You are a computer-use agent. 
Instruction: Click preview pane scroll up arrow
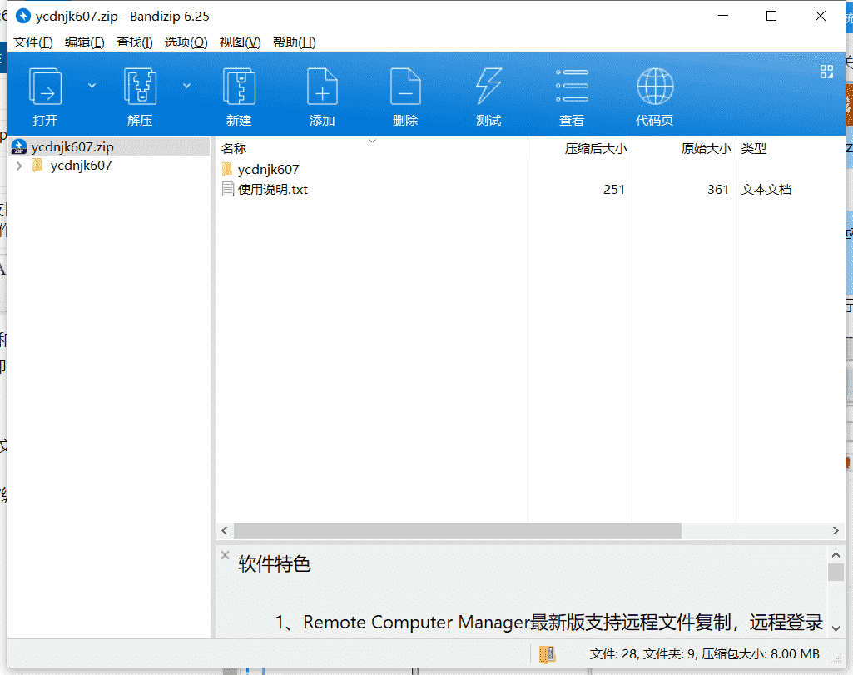pos(836,555)
